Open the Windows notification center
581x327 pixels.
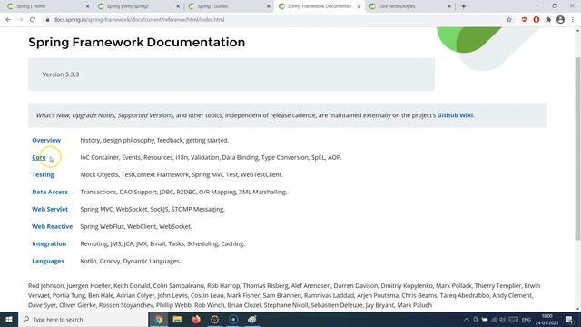point(569,320)
